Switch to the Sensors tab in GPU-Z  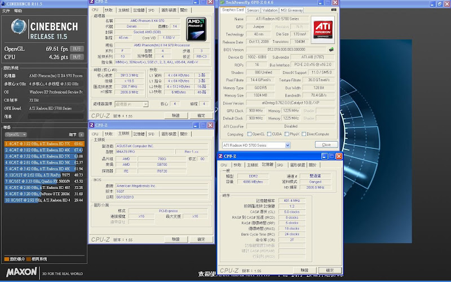click(253, 10)
